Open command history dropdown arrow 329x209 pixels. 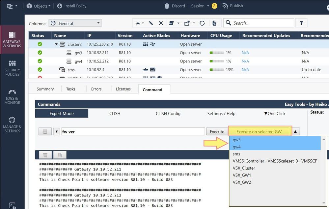coord(56,131)
